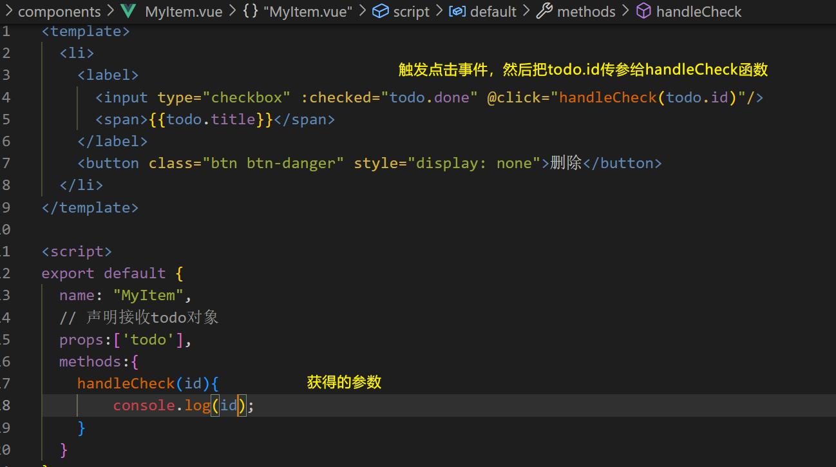The width and height of the screenshot is (836, 467).
Task: Click the methods key in script
Action: [90, 361]
